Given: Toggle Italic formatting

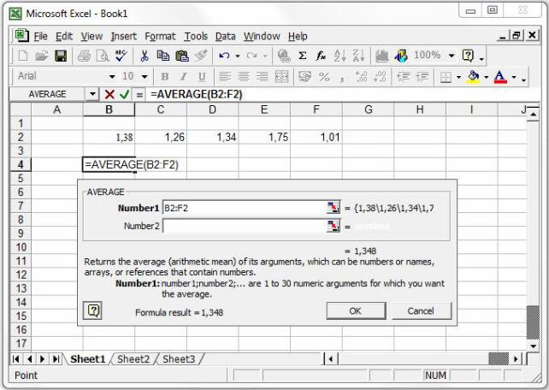Looking at the screenshot, I should 183,77.
